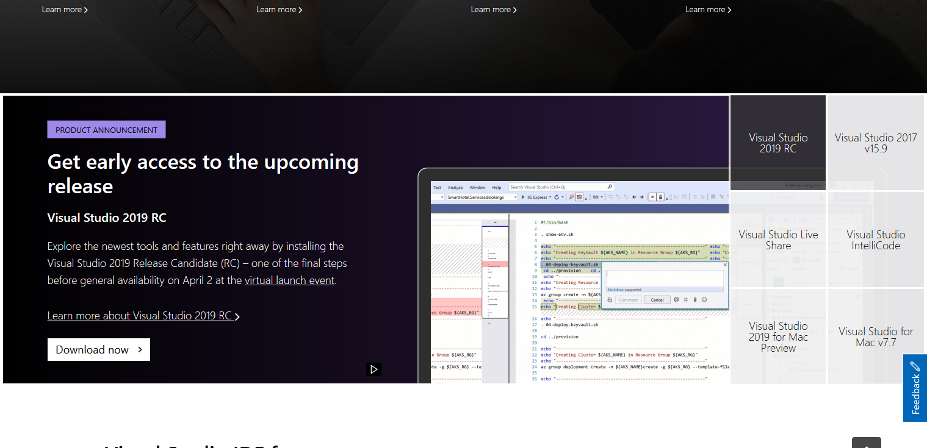Select the Visual Studio 2019 RC tile
927x448 pixels.
pos(778,143)
